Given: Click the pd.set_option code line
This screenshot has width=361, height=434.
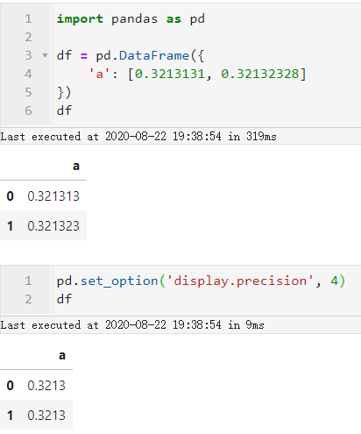Looking at the screenshot, I should 201,281.
